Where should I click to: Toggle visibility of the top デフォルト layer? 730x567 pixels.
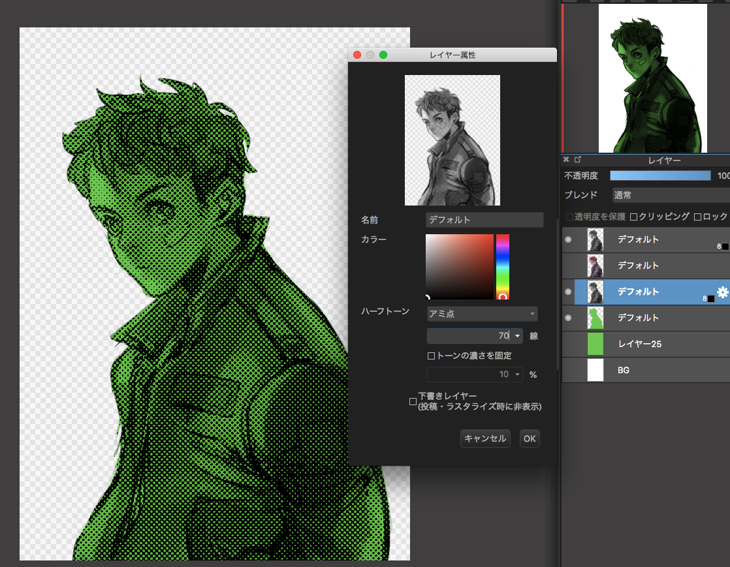[568, 239]
